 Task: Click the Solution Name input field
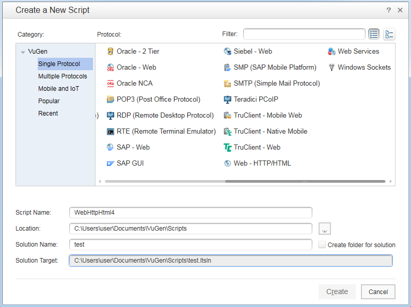click(191, 245)
